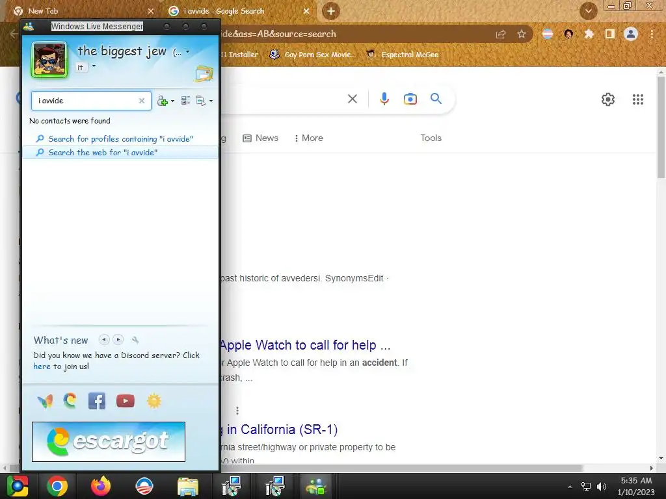Image resolution: width=666 pixels, height=499 pixels.
Task: Start Google voice search microphone
Action: 384,99
